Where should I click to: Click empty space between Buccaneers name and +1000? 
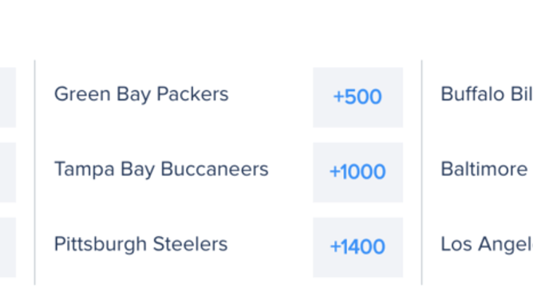(x=291, y=172)
